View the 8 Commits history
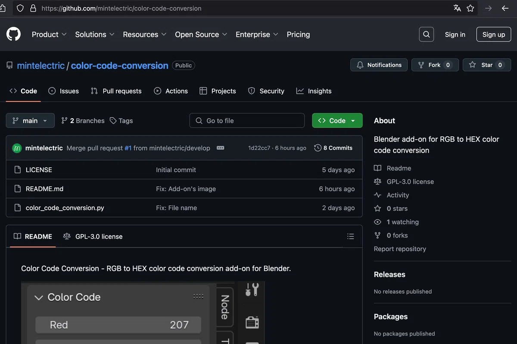517x344 pixels. [x=333, y=148]
